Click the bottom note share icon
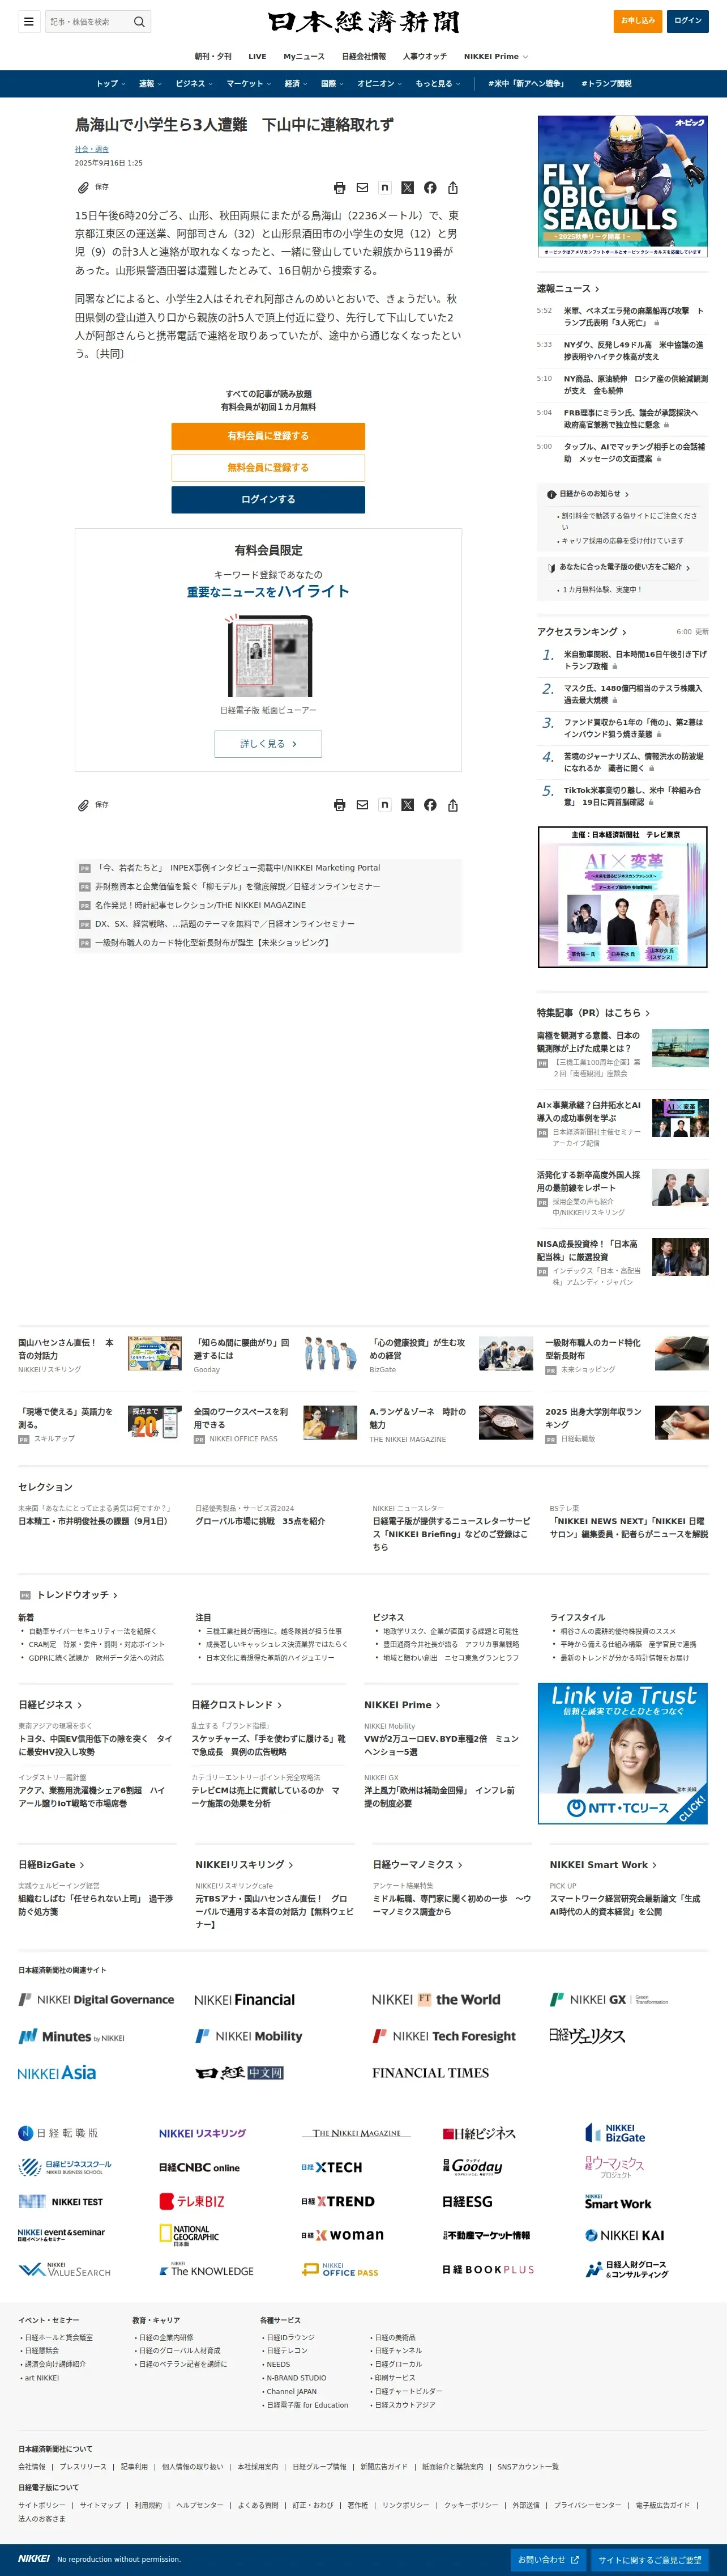The image size is (727, 2576). (384, 805)
